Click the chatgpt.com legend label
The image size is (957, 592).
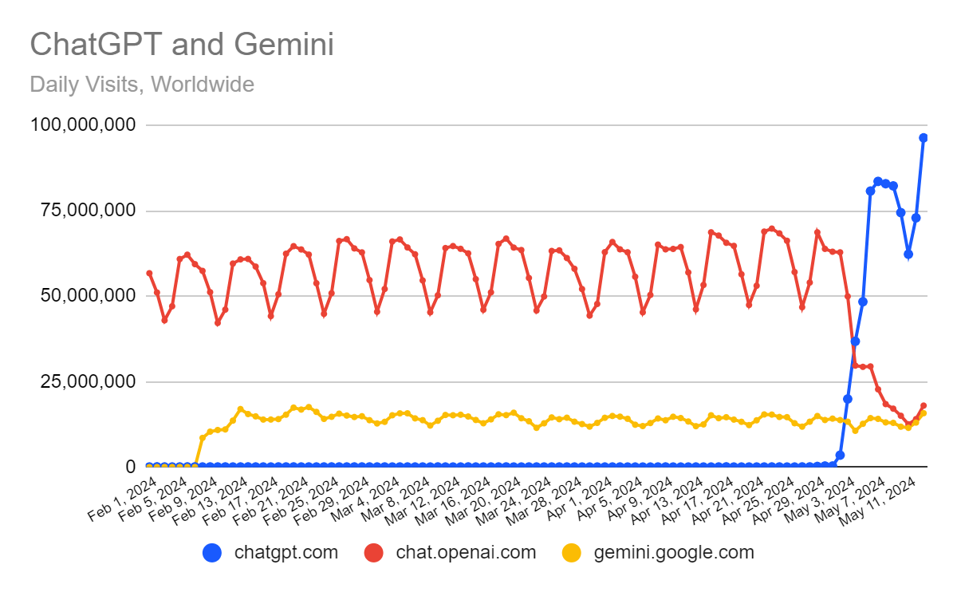pyautogui.click(x=286, y=552)
